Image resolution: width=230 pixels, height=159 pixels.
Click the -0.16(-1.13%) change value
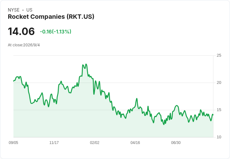point(56,32)
